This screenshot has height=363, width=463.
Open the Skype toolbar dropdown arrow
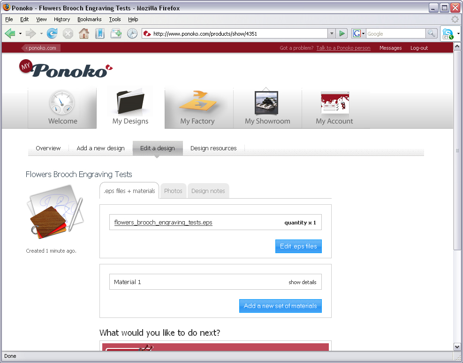point(458,34)
